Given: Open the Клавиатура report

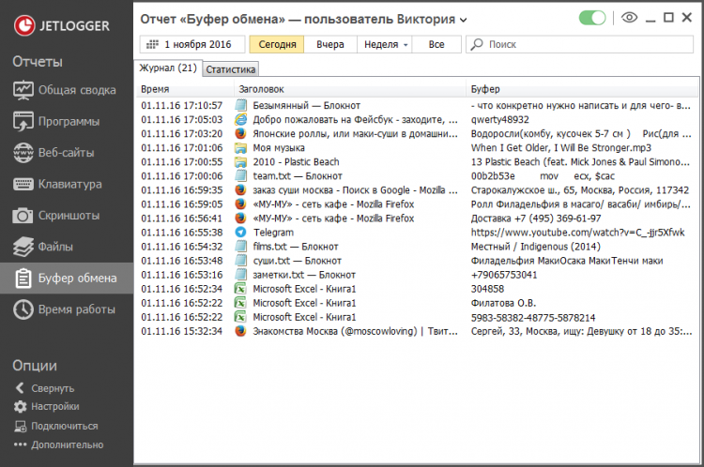Looking at the screenshot, I should [67, 184].
